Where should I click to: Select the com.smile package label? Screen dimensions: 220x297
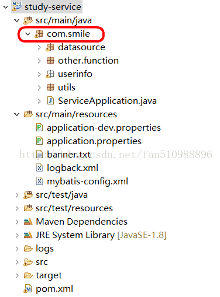68,34
